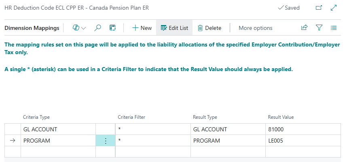This screenshot has width=345, height=162.
Task: Select the PROGRAM row arrow indicator
Action: [13, 141]
